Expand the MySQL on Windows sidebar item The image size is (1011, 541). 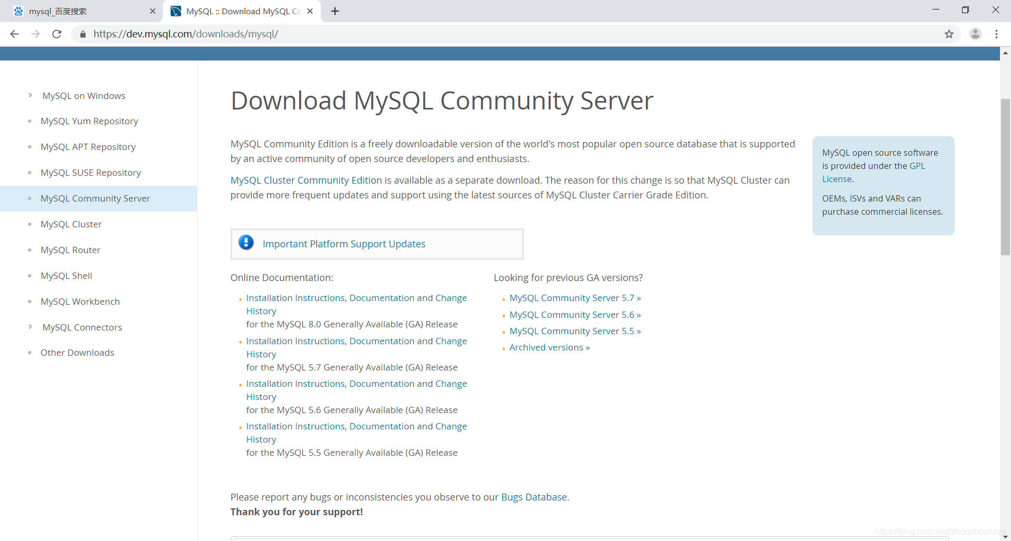pos(30,95)
